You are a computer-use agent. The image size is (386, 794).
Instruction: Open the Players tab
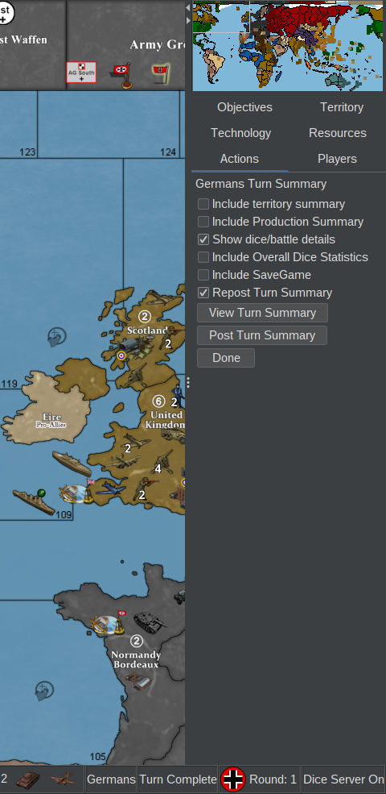click(x=337, y=159)
